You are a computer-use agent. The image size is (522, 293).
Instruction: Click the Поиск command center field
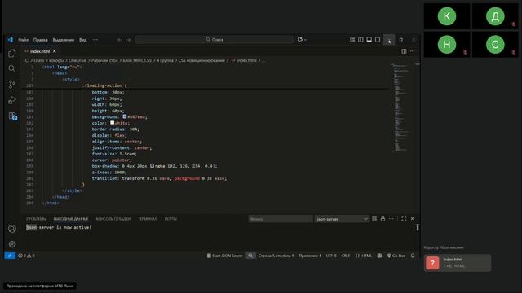tap(215, 40)
